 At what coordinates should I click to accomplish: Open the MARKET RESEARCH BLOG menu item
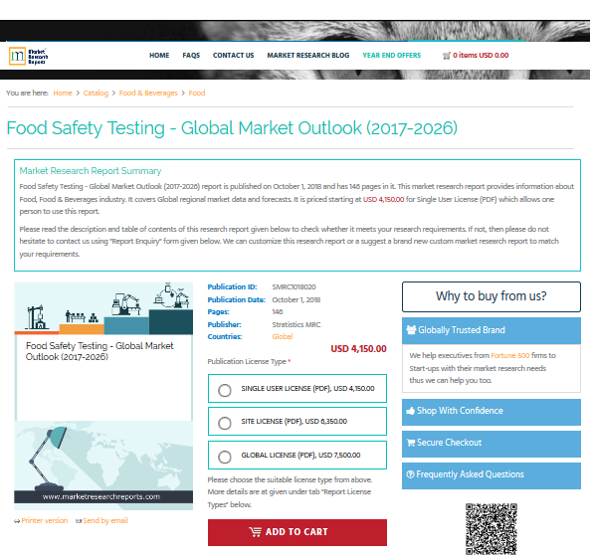click(x=308, y=56)
